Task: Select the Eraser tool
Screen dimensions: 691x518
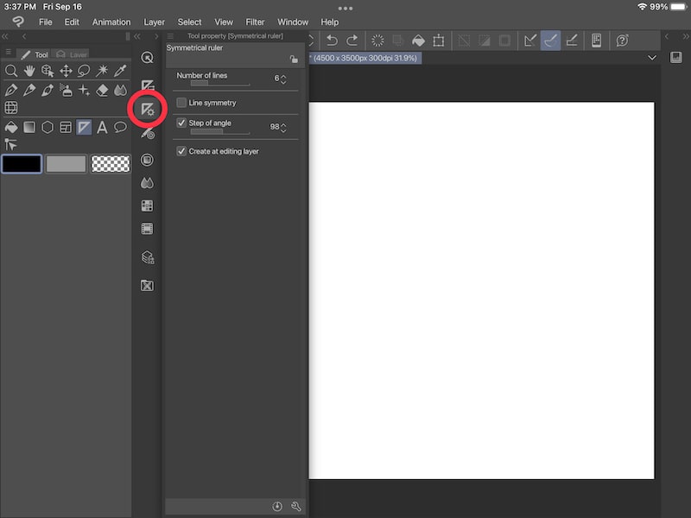Action: [x=103, y=89]
